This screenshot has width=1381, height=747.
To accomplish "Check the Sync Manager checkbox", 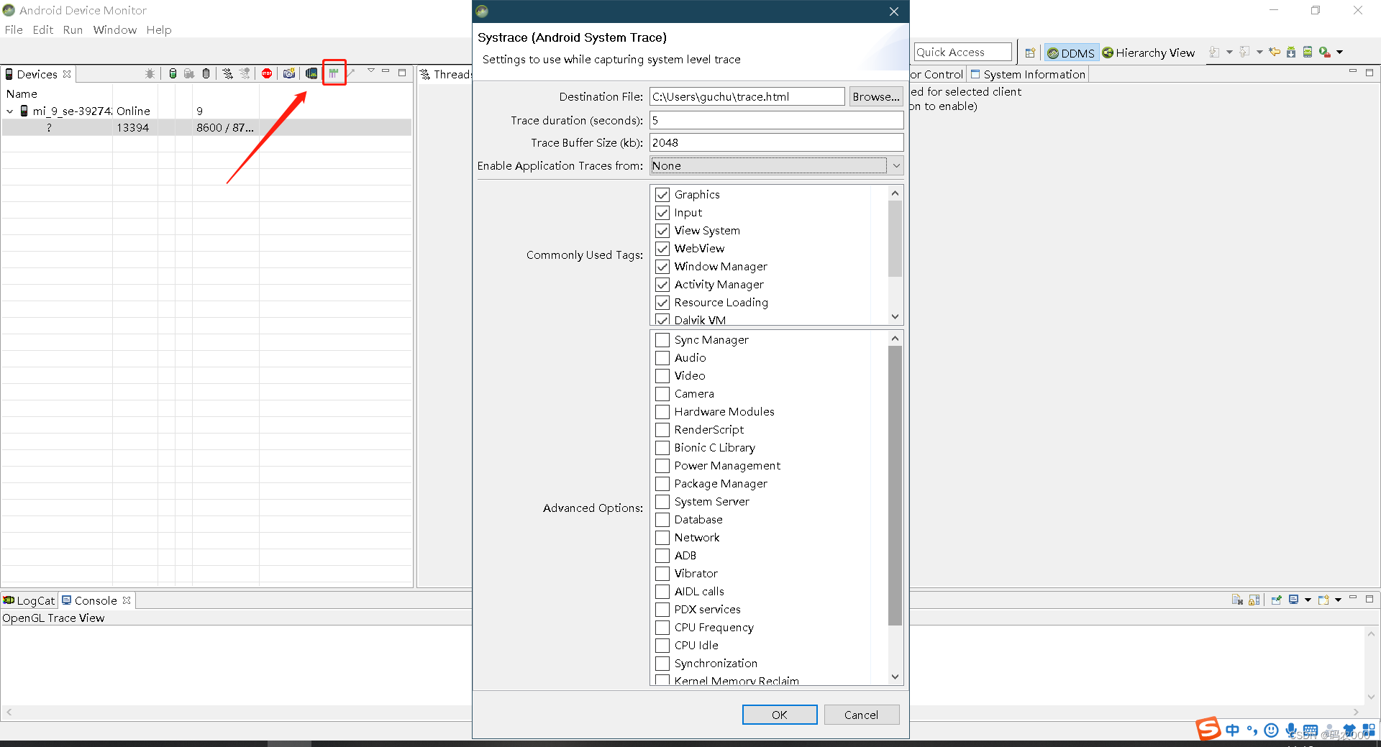I will pyautogui.click(x=662, y=340).
